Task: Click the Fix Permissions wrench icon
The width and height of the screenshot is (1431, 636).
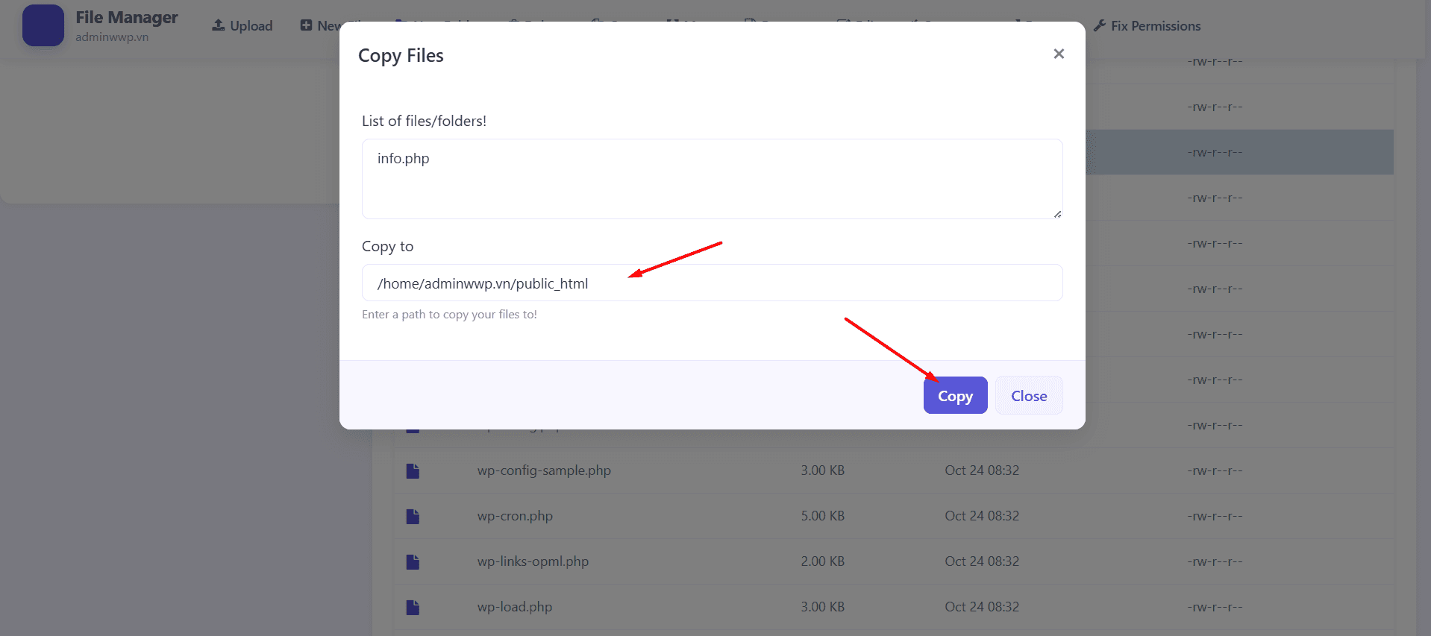Action: (1100, 26)
